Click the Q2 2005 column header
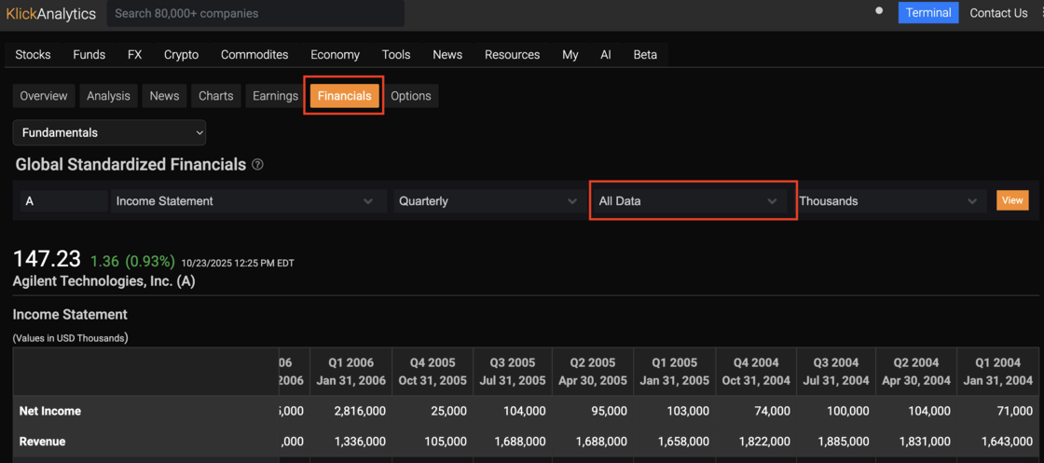The image size is (1044, 463). point(593,372)
